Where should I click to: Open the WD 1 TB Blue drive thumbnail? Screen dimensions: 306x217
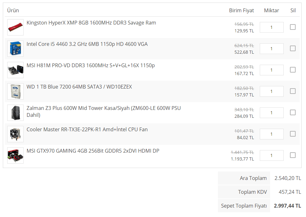[x=15, y=91]
